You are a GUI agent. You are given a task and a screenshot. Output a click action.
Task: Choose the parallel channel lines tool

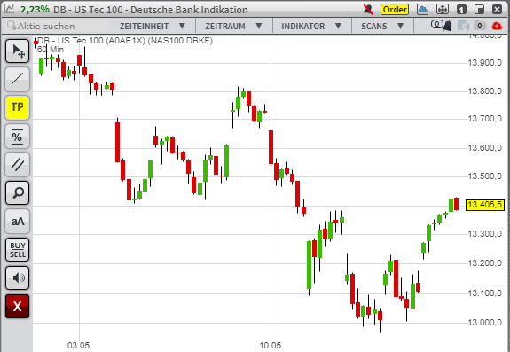(17, 164)
